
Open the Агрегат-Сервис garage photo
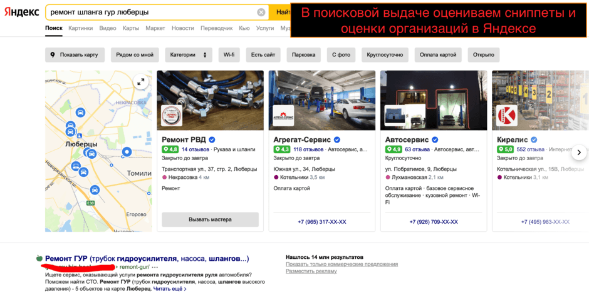[x=322, y=101]
